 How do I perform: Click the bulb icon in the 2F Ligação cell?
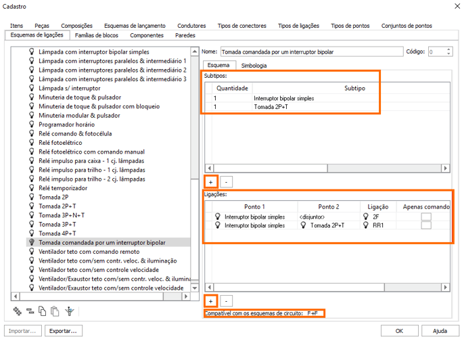point(367,217)
